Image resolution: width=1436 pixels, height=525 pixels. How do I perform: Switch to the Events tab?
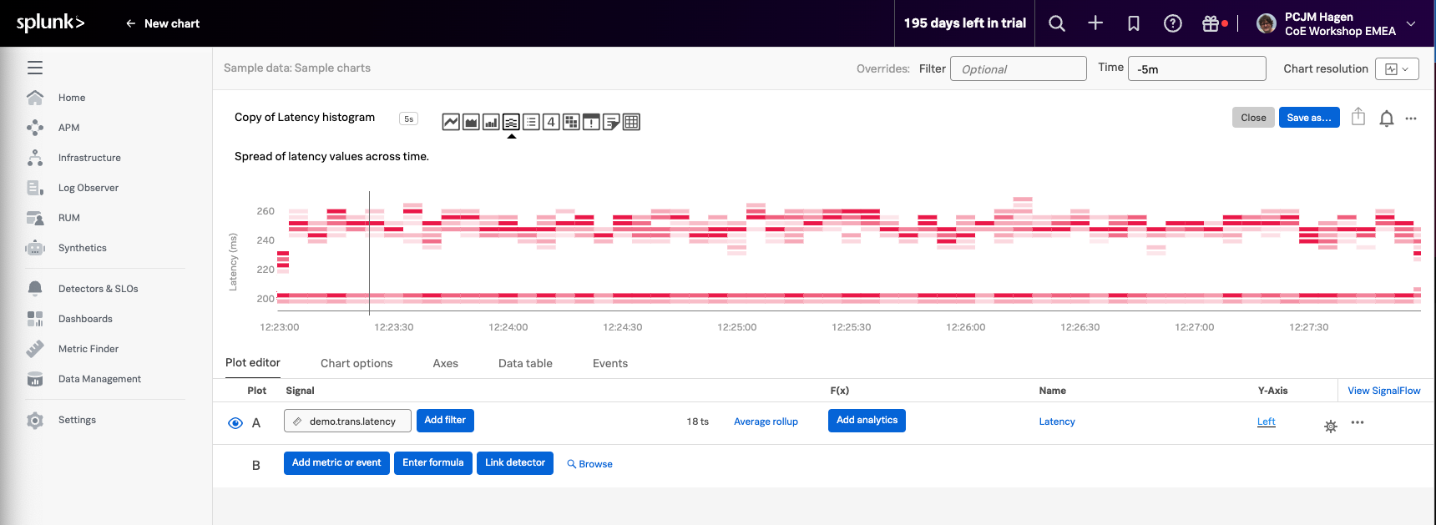point(610,363)
